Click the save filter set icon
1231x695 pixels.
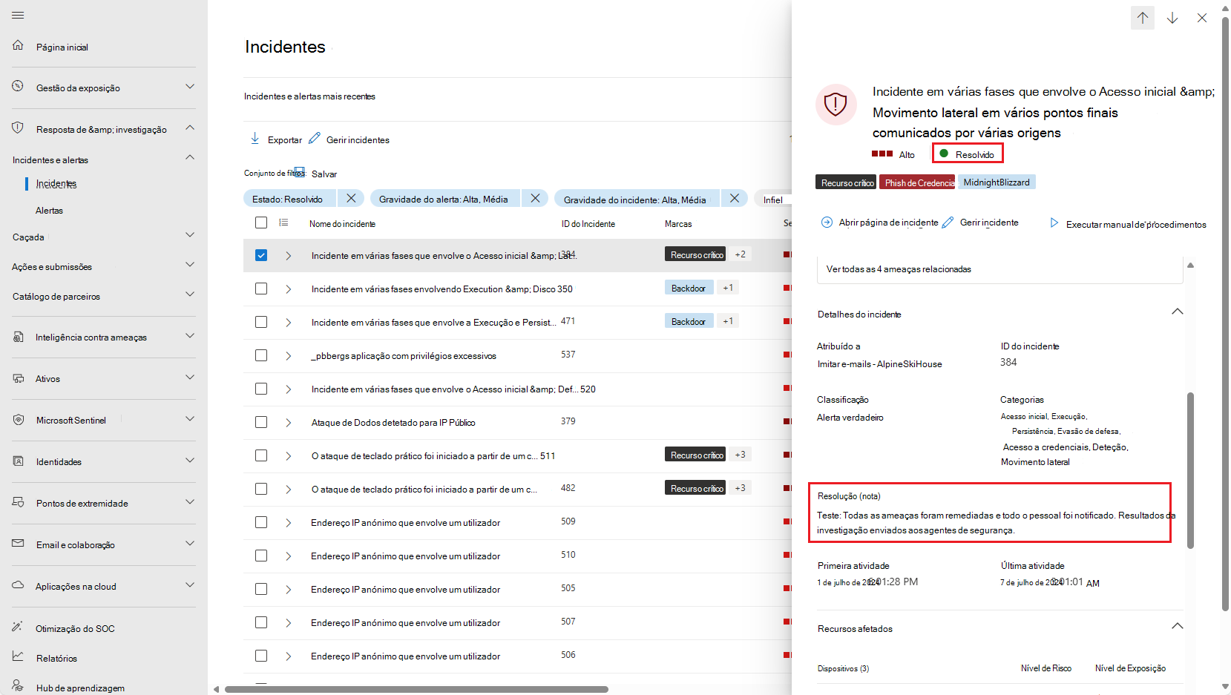pyautogui.click(x=300, y=171)
